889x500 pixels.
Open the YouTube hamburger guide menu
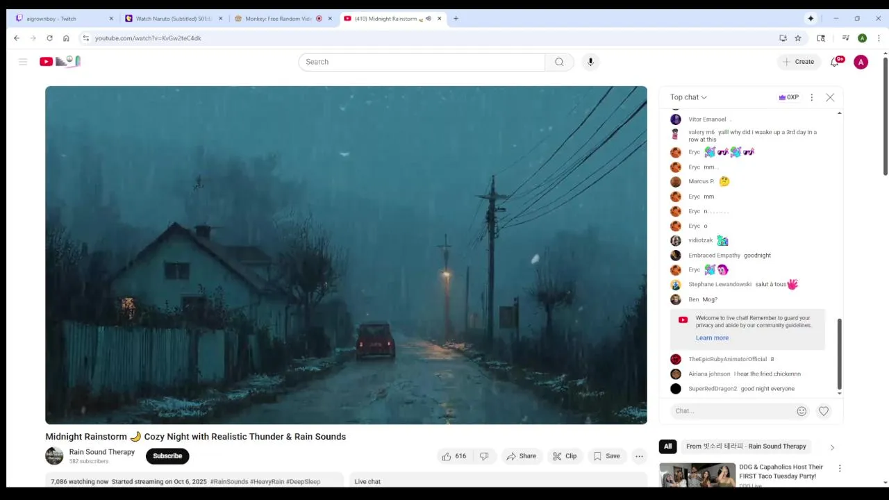point(23,62)
